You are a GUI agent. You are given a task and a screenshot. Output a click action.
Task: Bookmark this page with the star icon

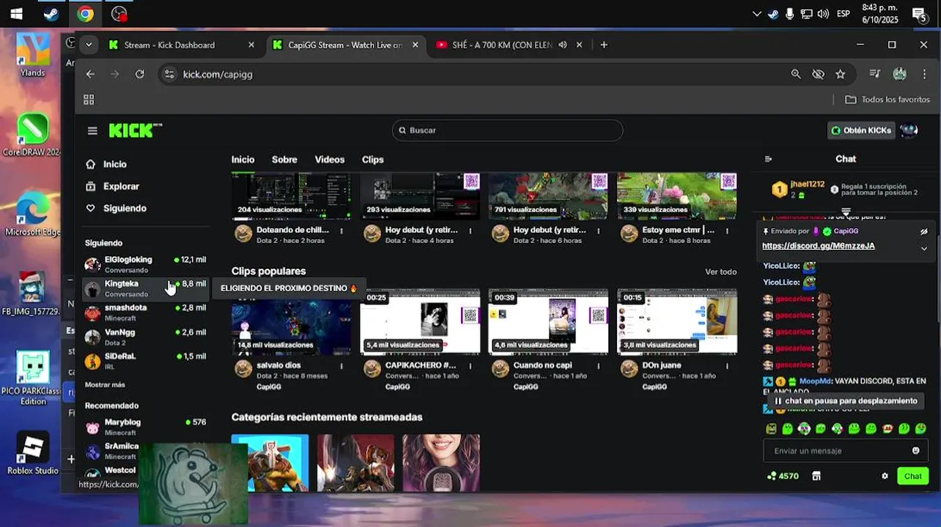pos(841,74)
